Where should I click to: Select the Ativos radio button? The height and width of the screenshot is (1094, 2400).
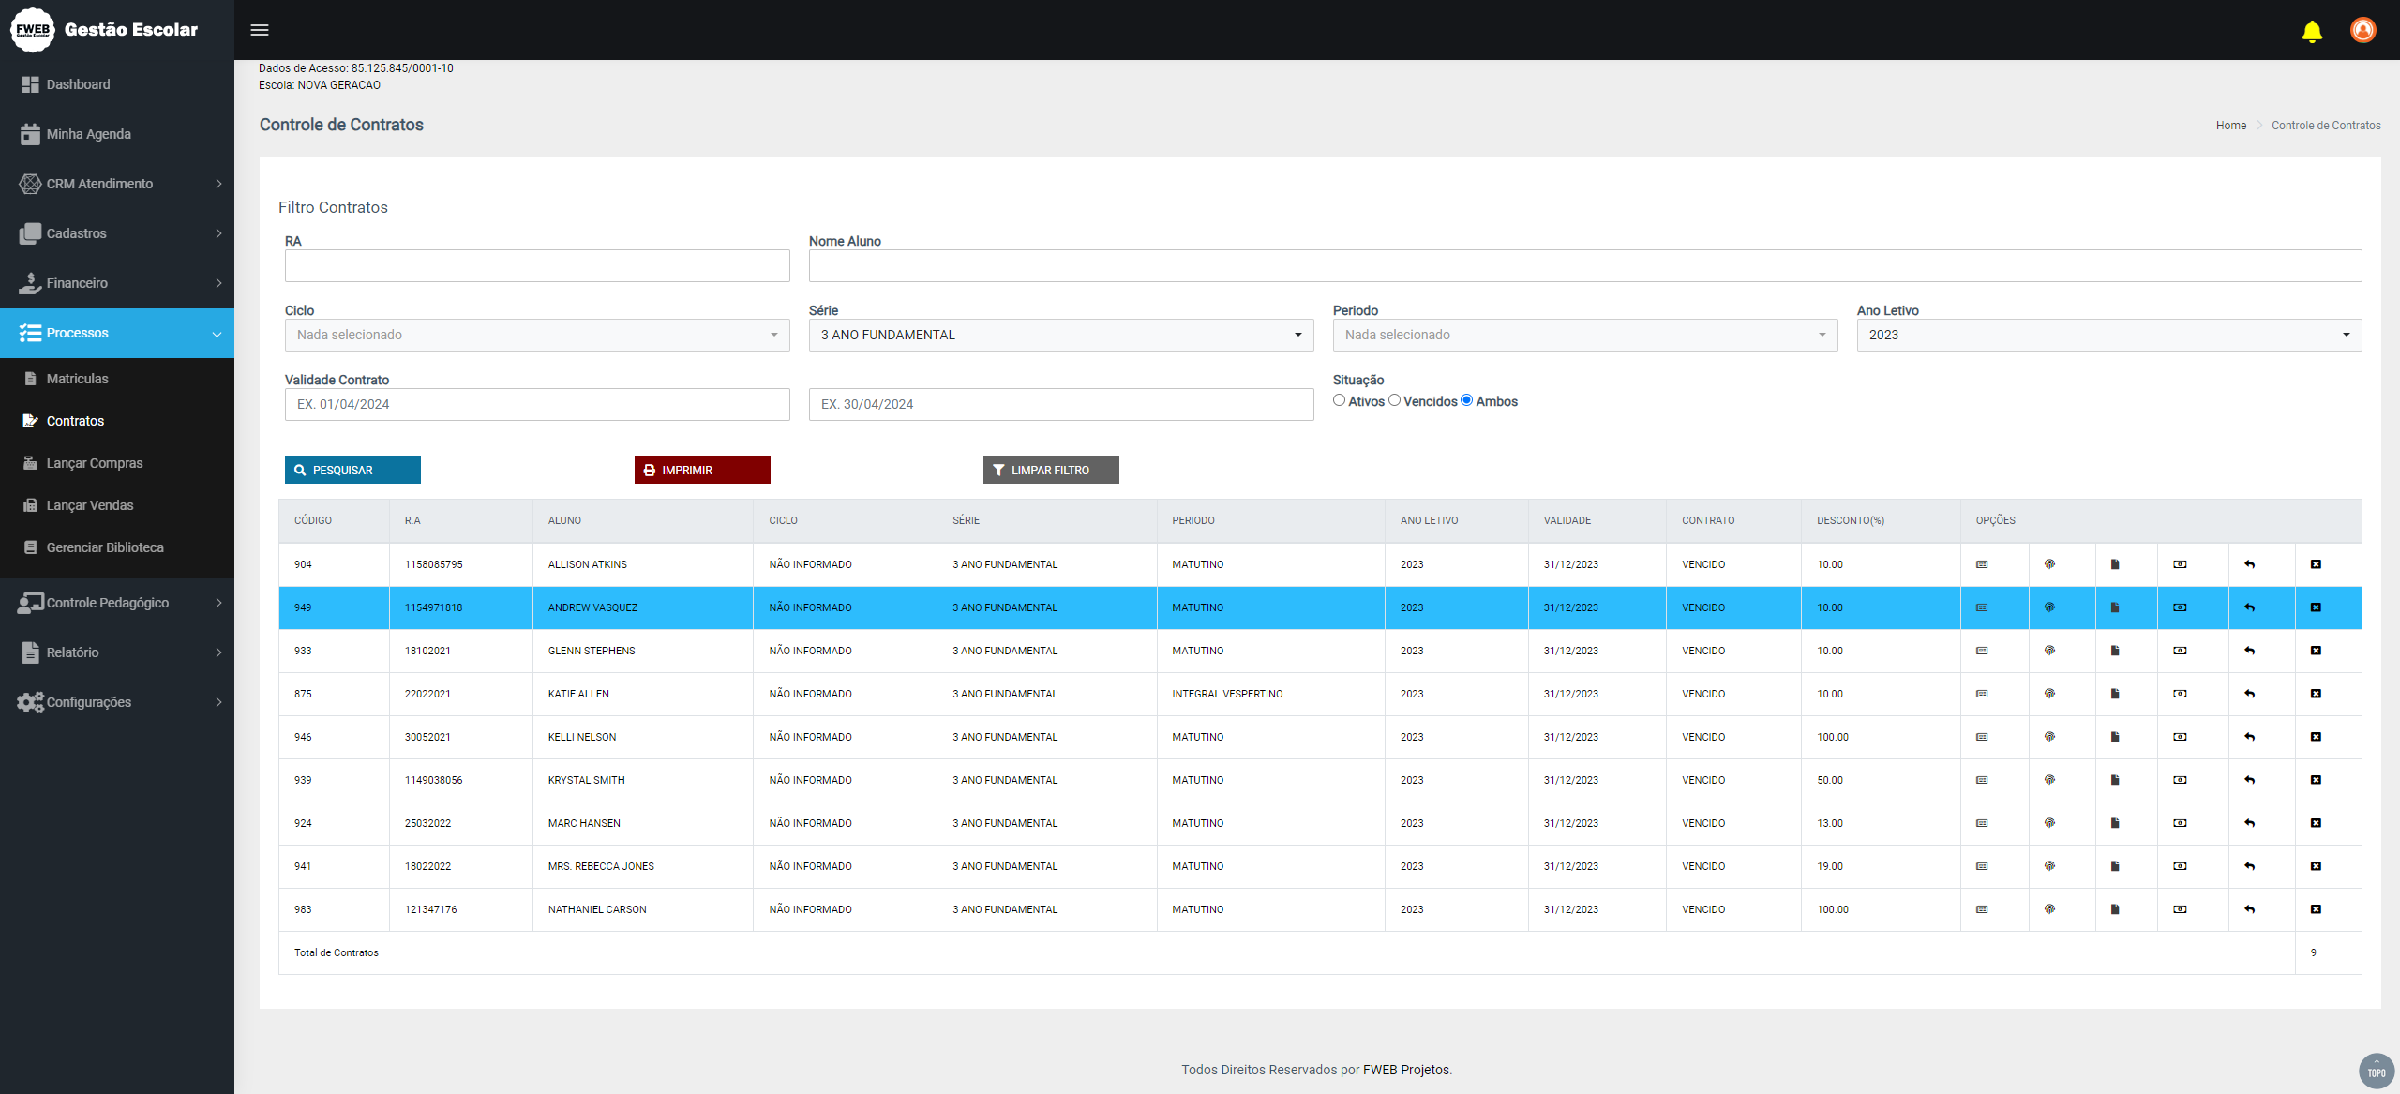point(1339,400)
